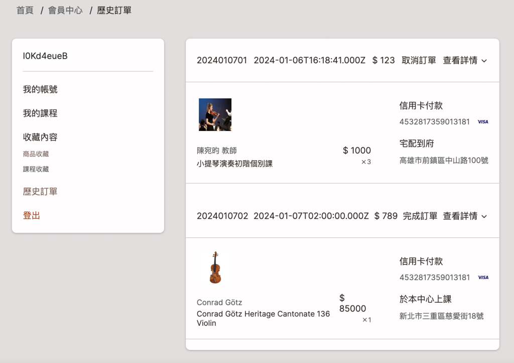The height and width of the screenshot is (363, 514).
Task: Select 歷史訂單 in the sidebar
Action: tap(40, 192)
